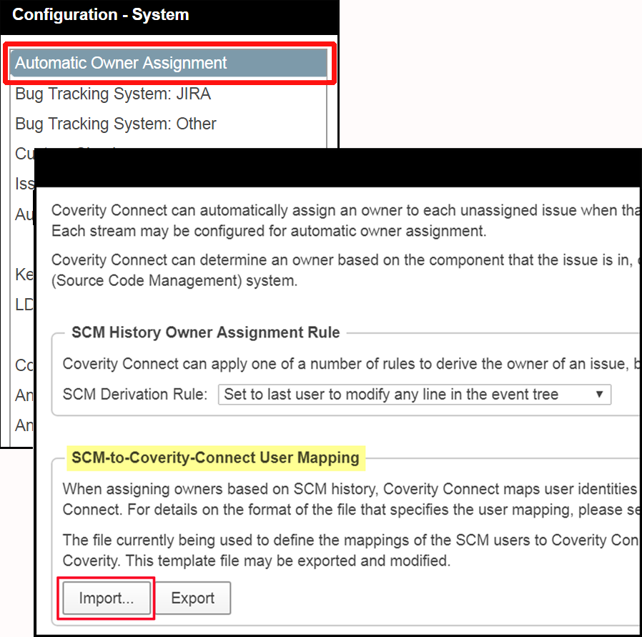
Task: Click the highlighted SCM-to-Coverity-Connect User Mapping heading
Action: coord(214,458)
